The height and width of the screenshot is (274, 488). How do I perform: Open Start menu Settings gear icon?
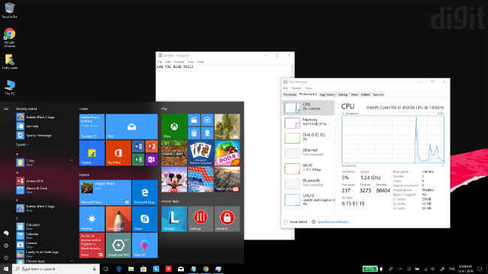6,246
